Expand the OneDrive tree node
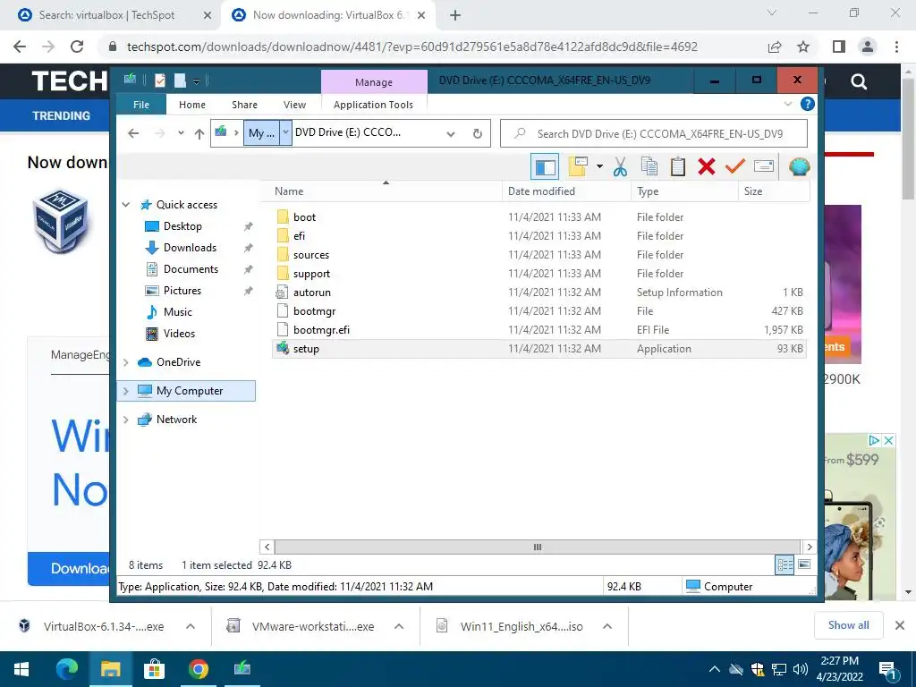 pyautogui.click(x=125, y=362)
